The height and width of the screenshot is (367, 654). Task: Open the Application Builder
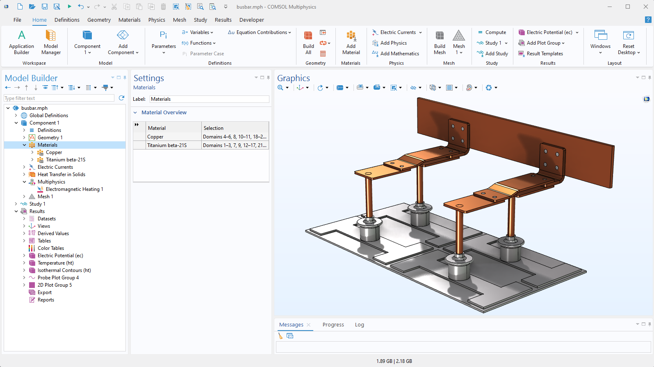[x=21, y=42]
